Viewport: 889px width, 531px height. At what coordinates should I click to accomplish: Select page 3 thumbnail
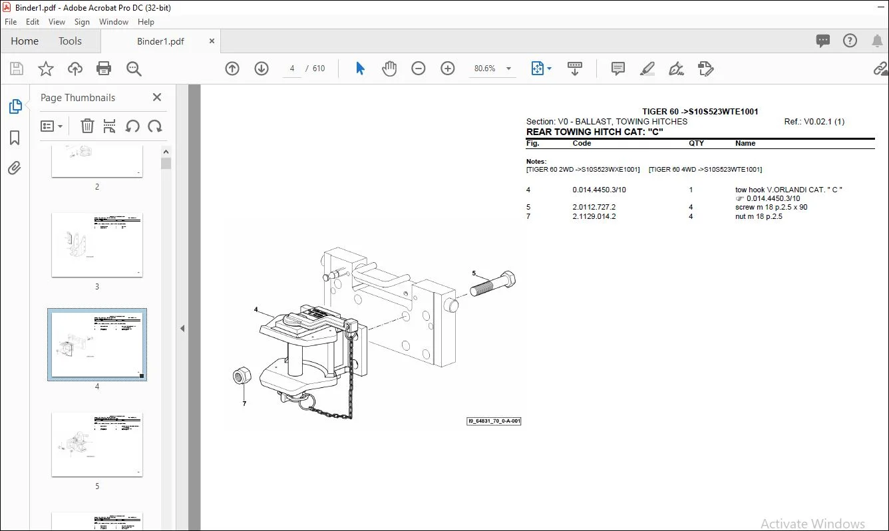click(x=97, y=245)
